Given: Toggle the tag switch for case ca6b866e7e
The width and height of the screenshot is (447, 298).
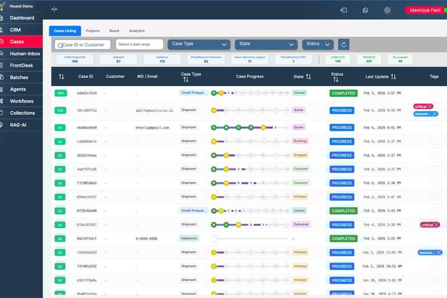Looking at the screenshot, I should [x=435, y=141].
